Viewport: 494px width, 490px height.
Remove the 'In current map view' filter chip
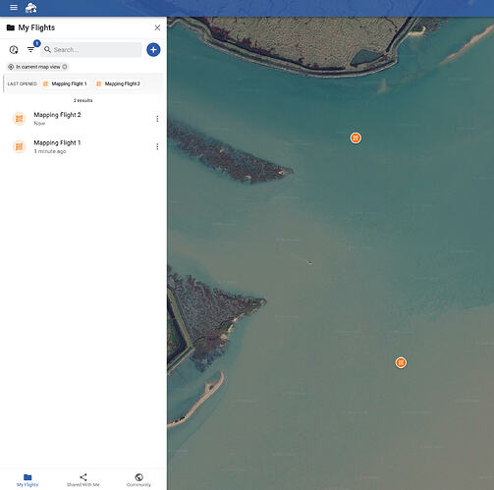[65, 67]
